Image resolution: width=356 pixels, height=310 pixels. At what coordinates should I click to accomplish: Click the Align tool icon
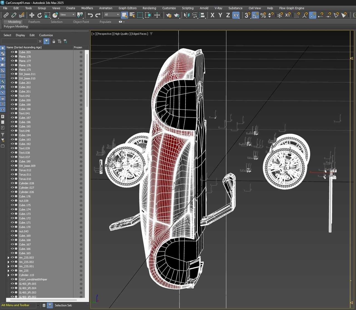[202, 15]
